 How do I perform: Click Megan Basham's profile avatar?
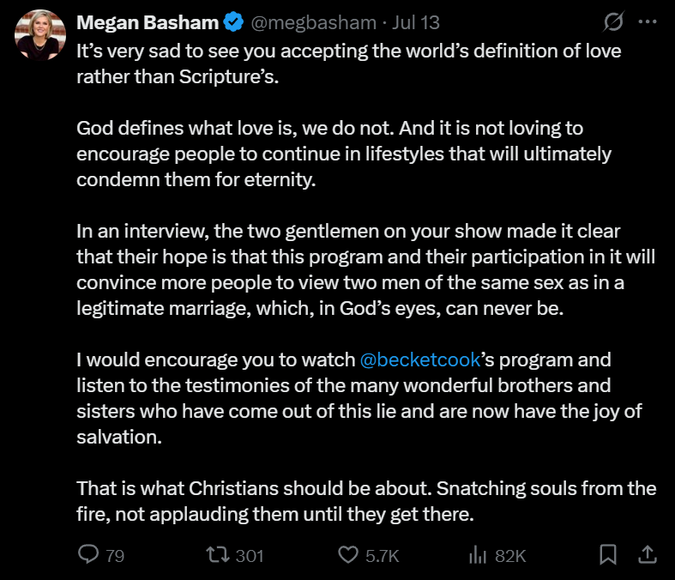coord(40,35)
